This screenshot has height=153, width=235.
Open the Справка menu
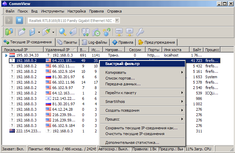tap(114, 11)
